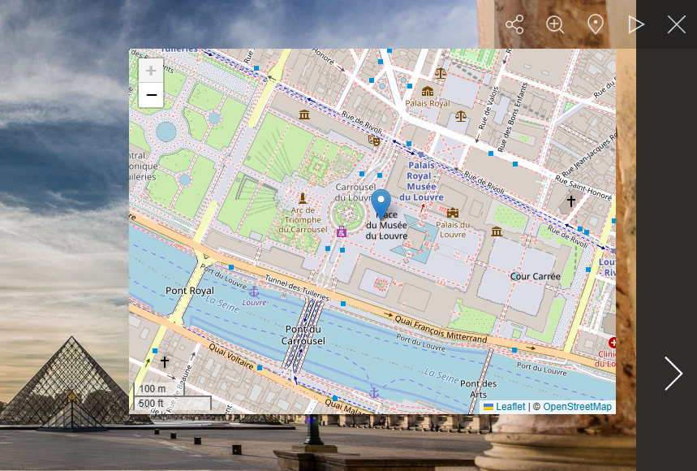Go to the next photo arrow
This screenshot has width=697, height=471.
point(673,374)
